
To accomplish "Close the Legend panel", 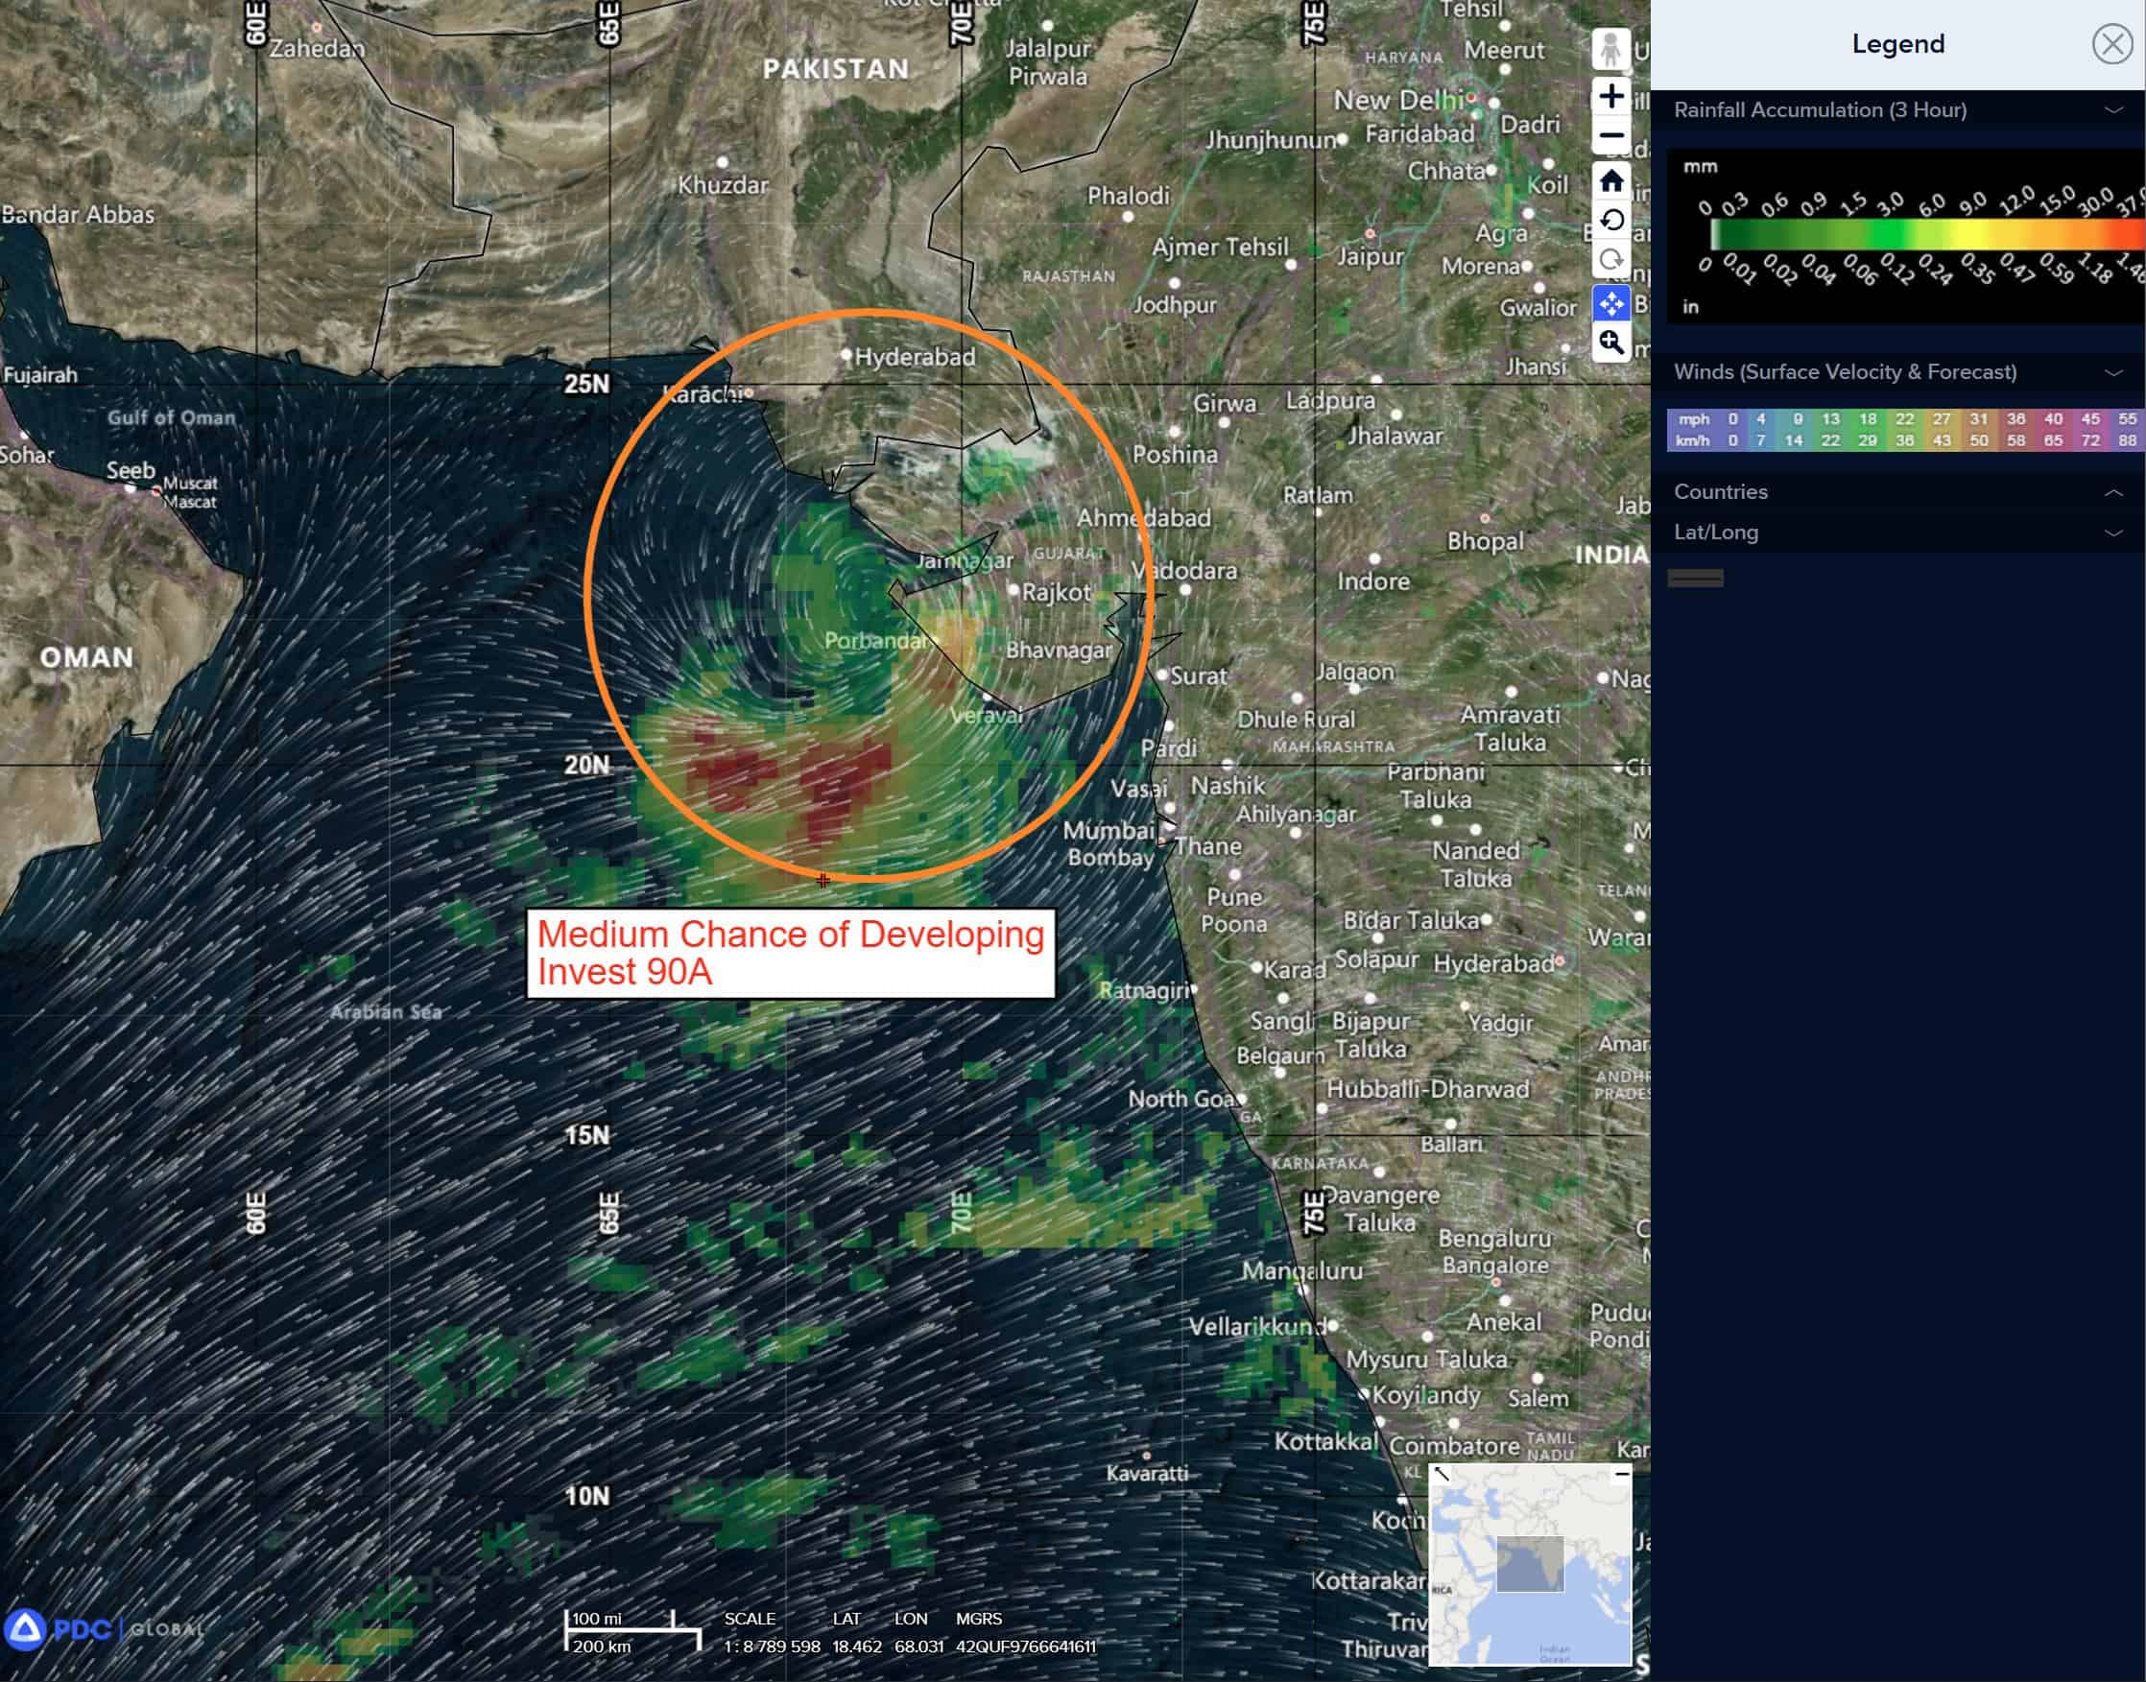I will click(x=2111, y=44).
